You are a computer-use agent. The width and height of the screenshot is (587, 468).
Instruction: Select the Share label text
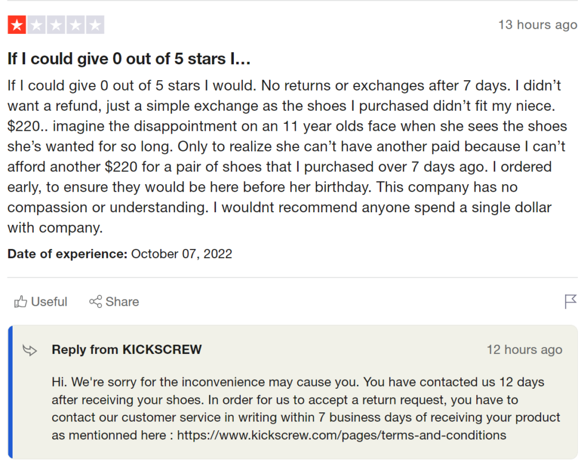[x=122, y=302]
